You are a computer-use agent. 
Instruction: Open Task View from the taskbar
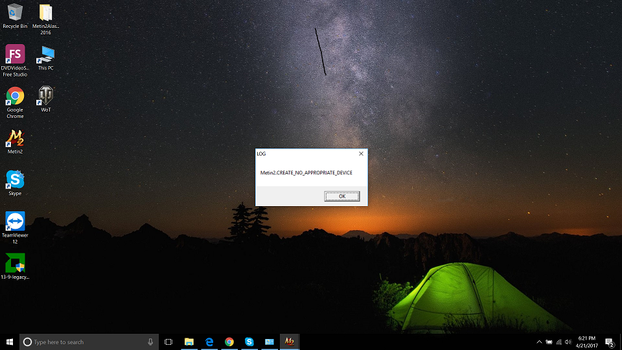pyautogui.click(x=168, y=342)
